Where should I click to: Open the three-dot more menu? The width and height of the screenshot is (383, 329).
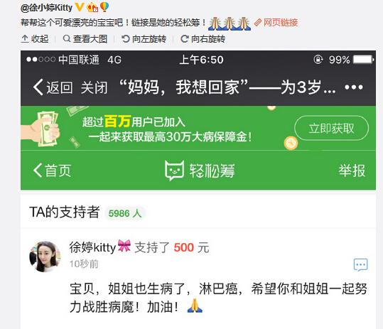click(x=353, y=87)
